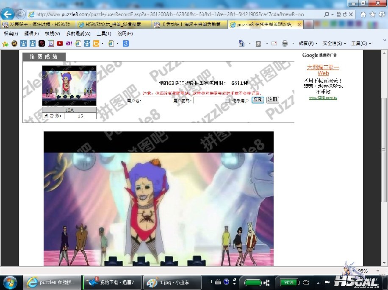Toggle the 记录用户 remember user checkbox
Screen dimensions: 388x290
[227, 100]
